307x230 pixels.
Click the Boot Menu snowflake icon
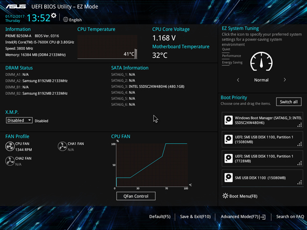(x=225, y=196)
